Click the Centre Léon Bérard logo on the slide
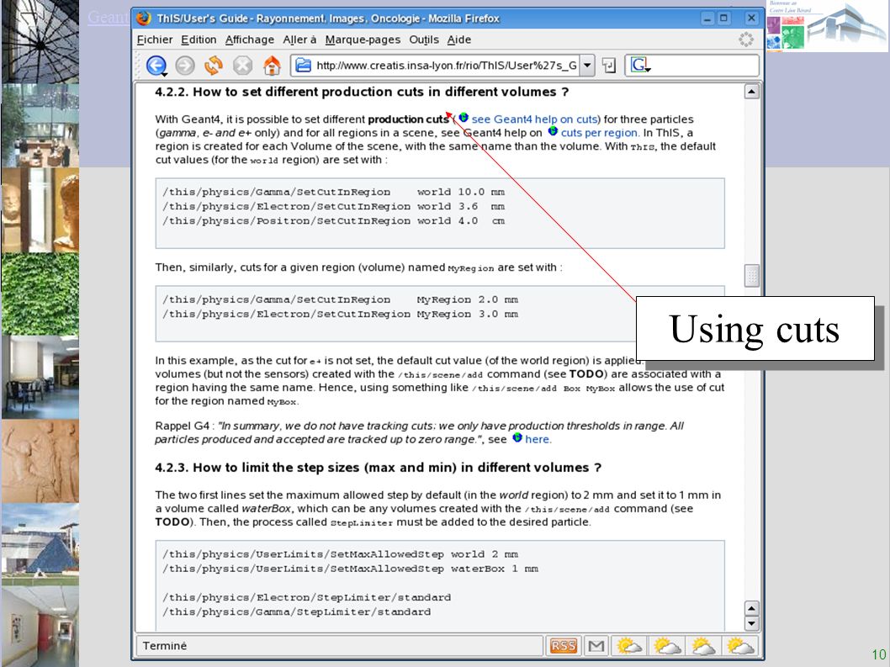The height and width of the screenshot is (667, 890). pos(826,26)
